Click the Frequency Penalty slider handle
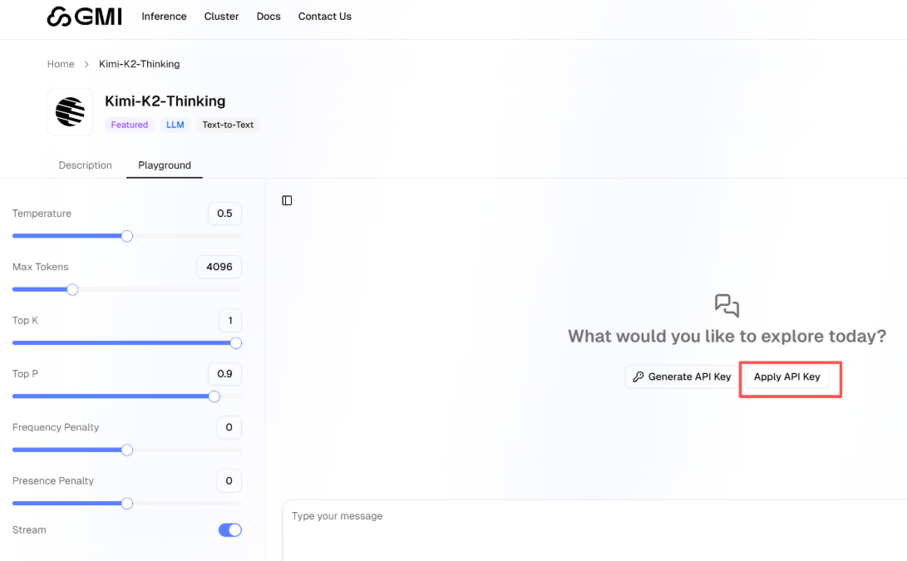 coord(127,450)
